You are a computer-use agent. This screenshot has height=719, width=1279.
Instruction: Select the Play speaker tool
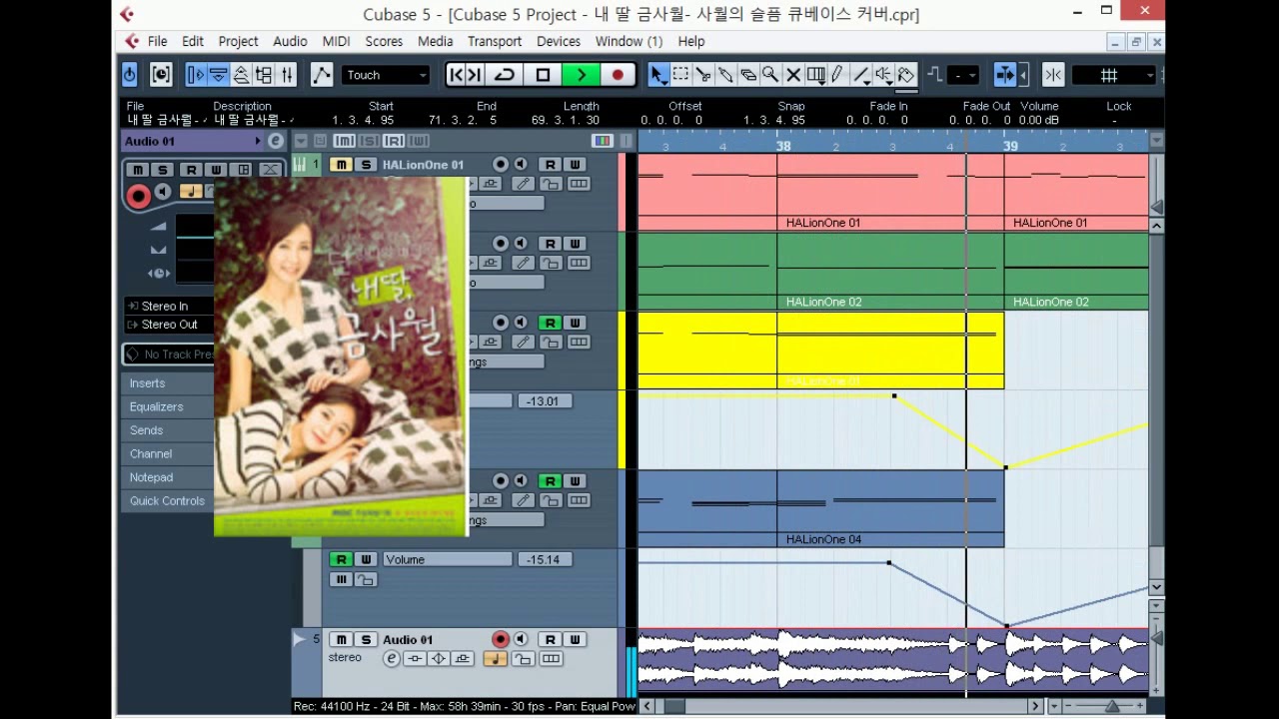coord(883,75)
